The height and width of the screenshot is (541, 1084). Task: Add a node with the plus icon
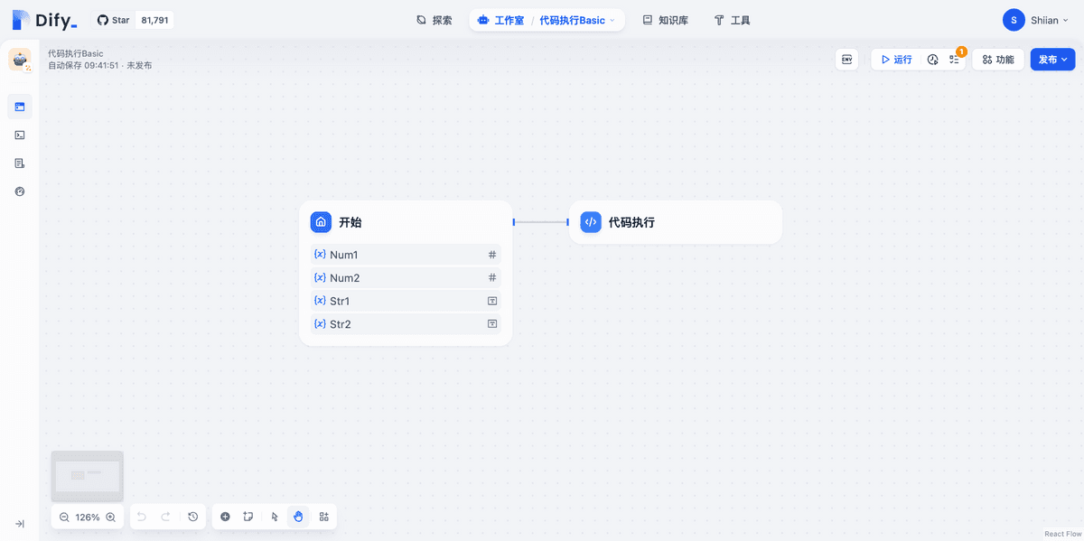225,517
